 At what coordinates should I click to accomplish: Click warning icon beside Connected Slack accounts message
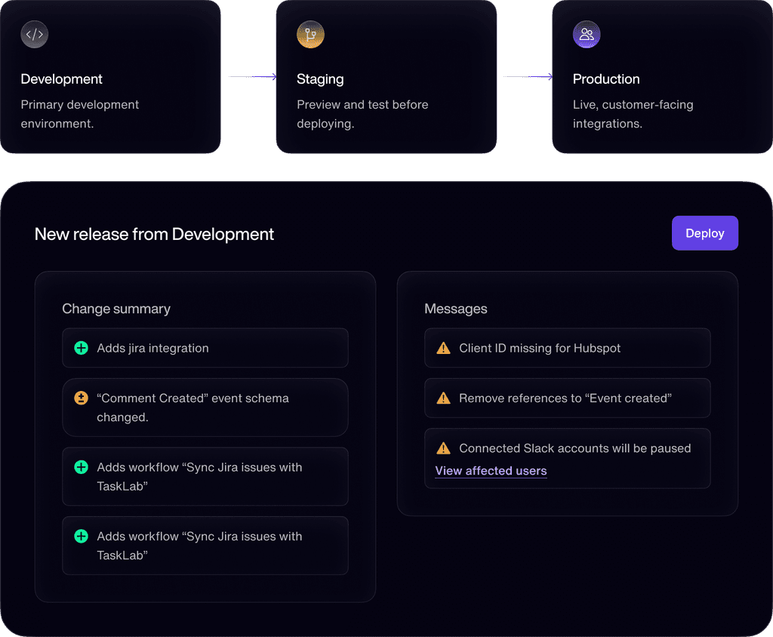443,448
